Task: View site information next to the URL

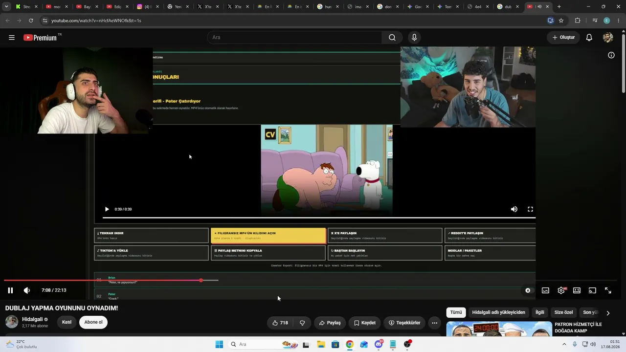Action: 45,21
